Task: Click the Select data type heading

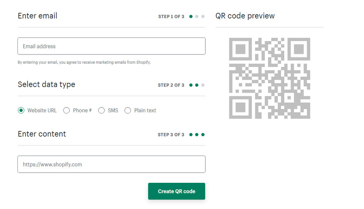Action: pos(46,84)
